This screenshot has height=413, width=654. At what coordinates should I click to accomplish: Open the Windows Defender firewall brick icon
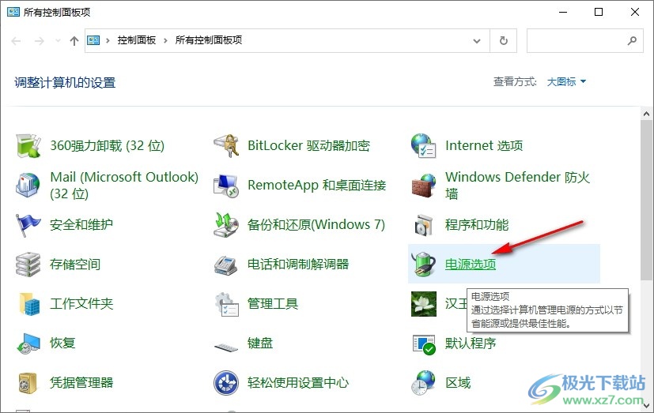click(424, 186)
